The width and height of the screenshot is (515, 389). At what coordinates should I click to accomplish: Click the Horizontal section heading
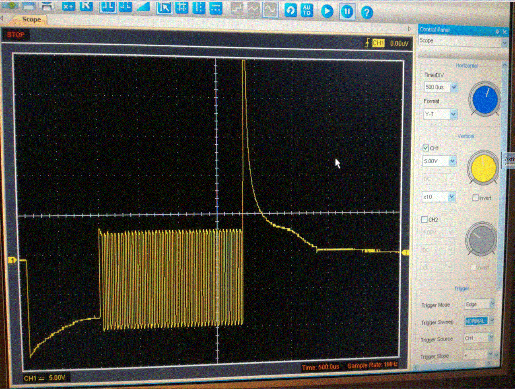466,66
